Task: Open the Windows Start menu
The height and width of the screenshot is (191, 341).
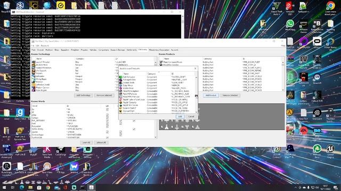Action: 4,187
